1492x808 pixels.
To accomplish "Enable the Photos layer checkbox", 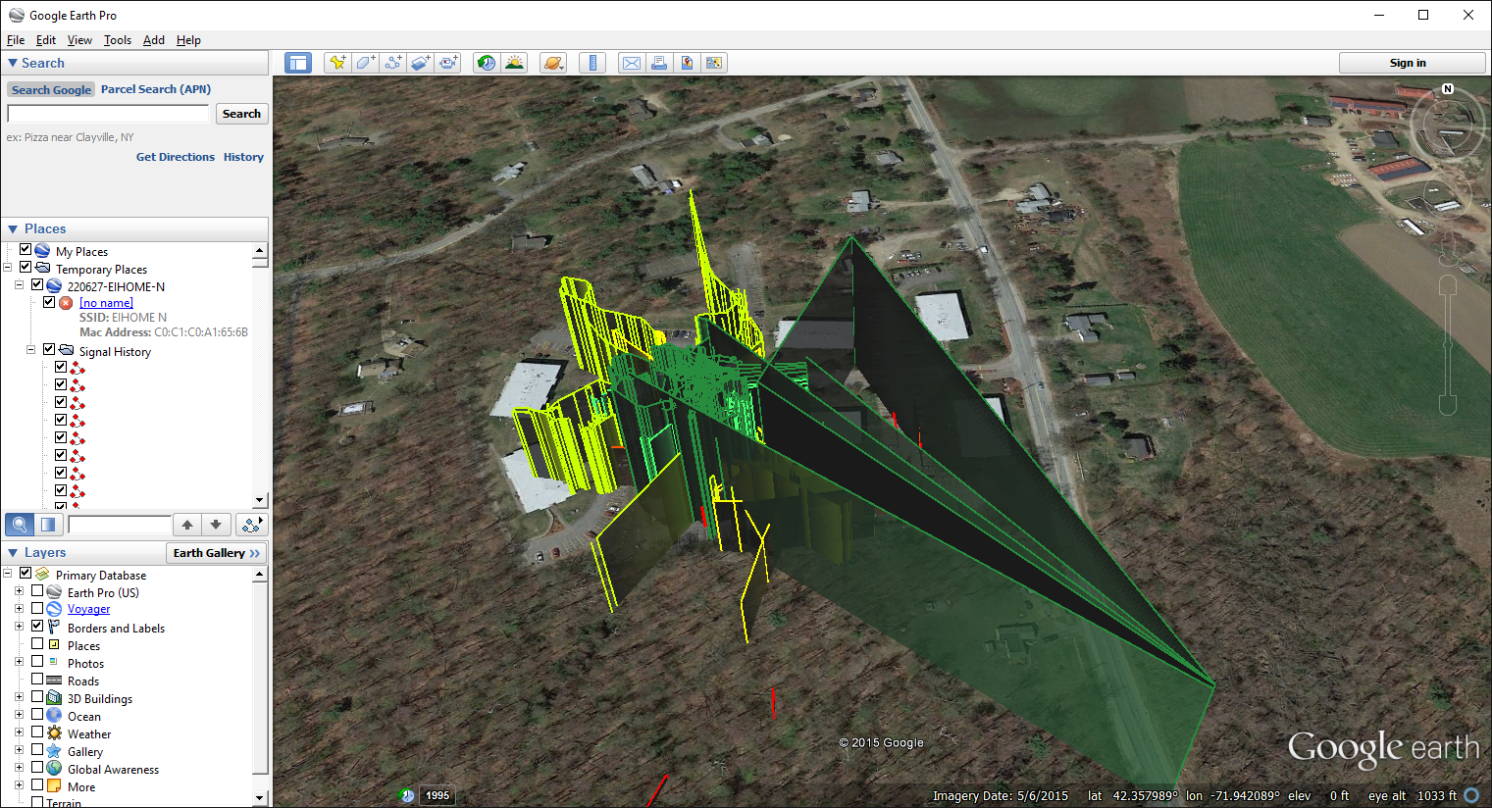I will [x=37, y=662].
